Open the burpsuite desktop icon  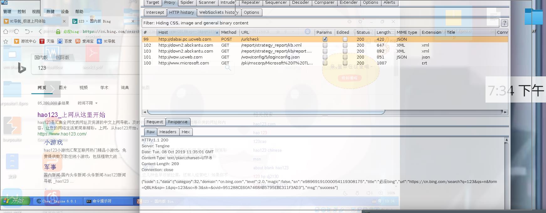pos(12,126)
